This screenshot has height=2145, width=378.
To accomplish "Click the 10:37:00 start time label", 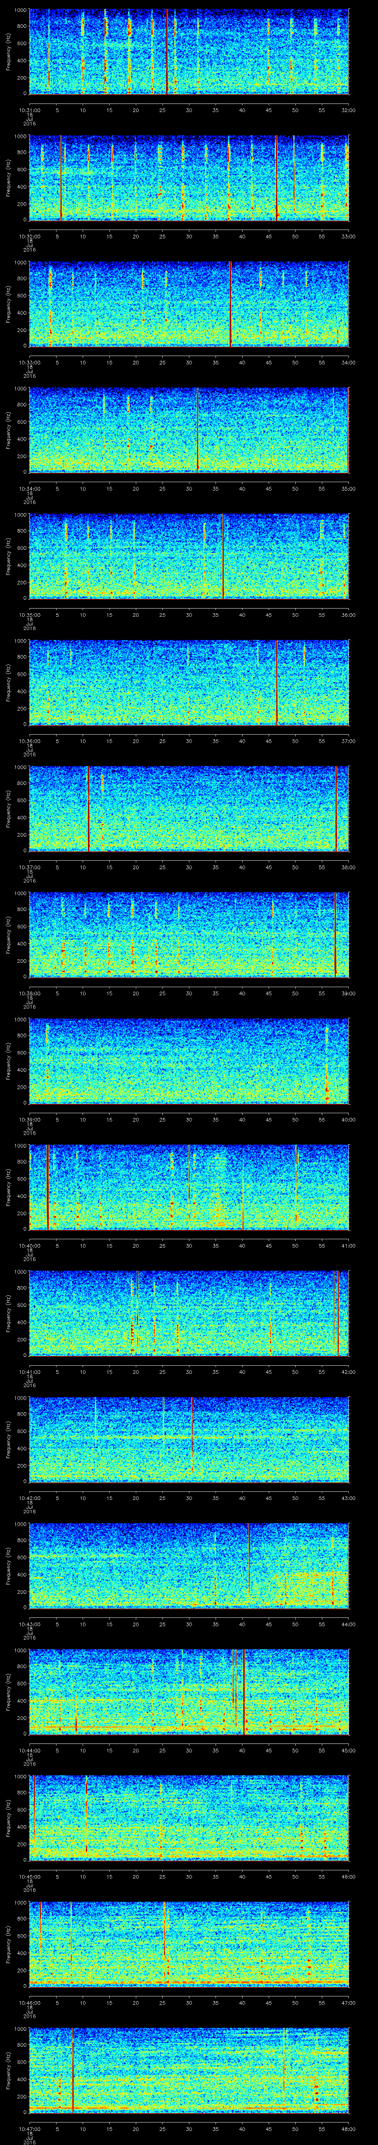I will (29, 867).
